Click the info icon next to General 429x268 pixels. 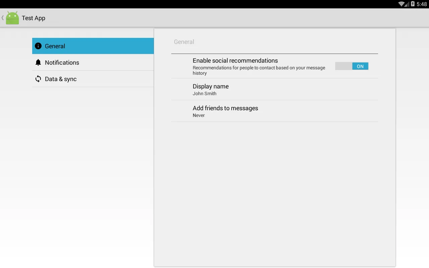click(38, 46)
